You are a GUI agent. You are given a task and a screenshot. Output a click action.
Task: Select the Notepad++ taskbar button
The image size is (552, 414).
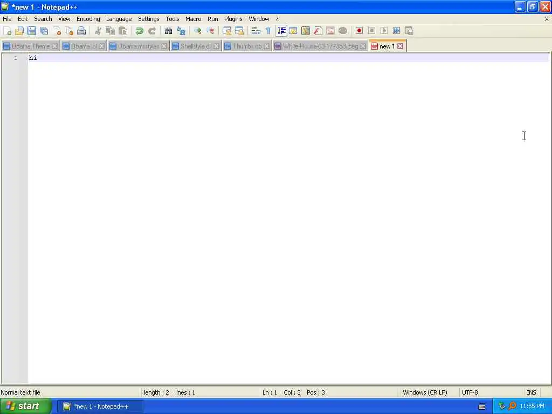(100, 406)
